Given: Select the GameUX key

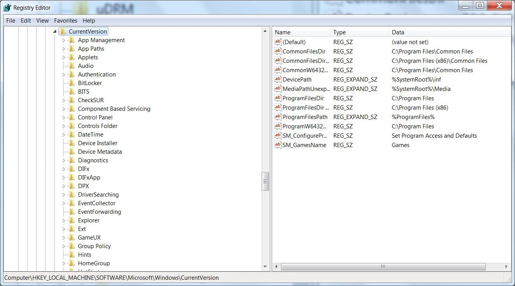Looking at the screenshot, I should click(89, 238).
